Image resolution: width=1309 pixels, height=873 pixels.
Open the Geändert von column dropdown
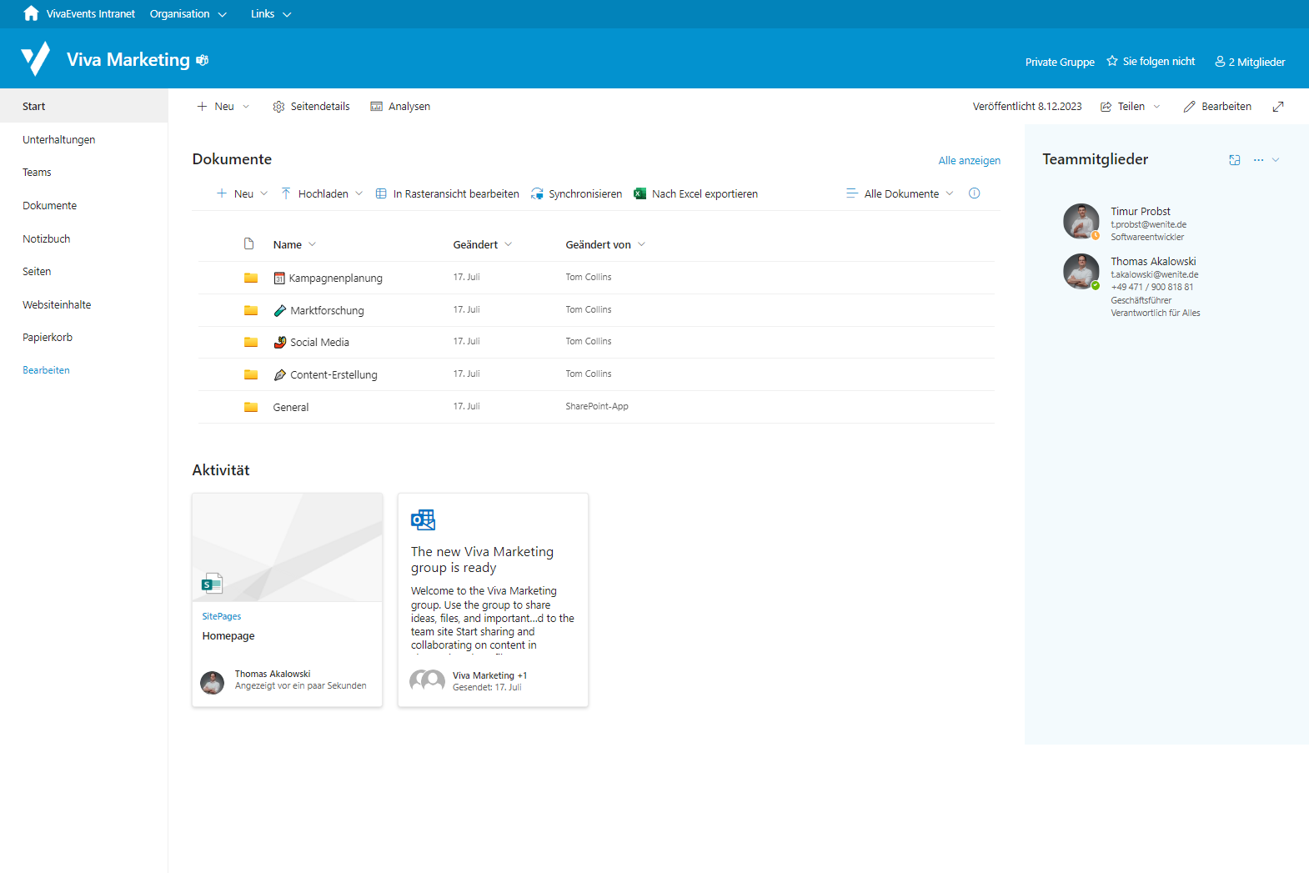606,244
